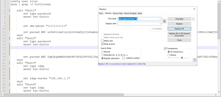Adjust the transparency slider handle
221x97 pixels.
click(x=182, y=58)
